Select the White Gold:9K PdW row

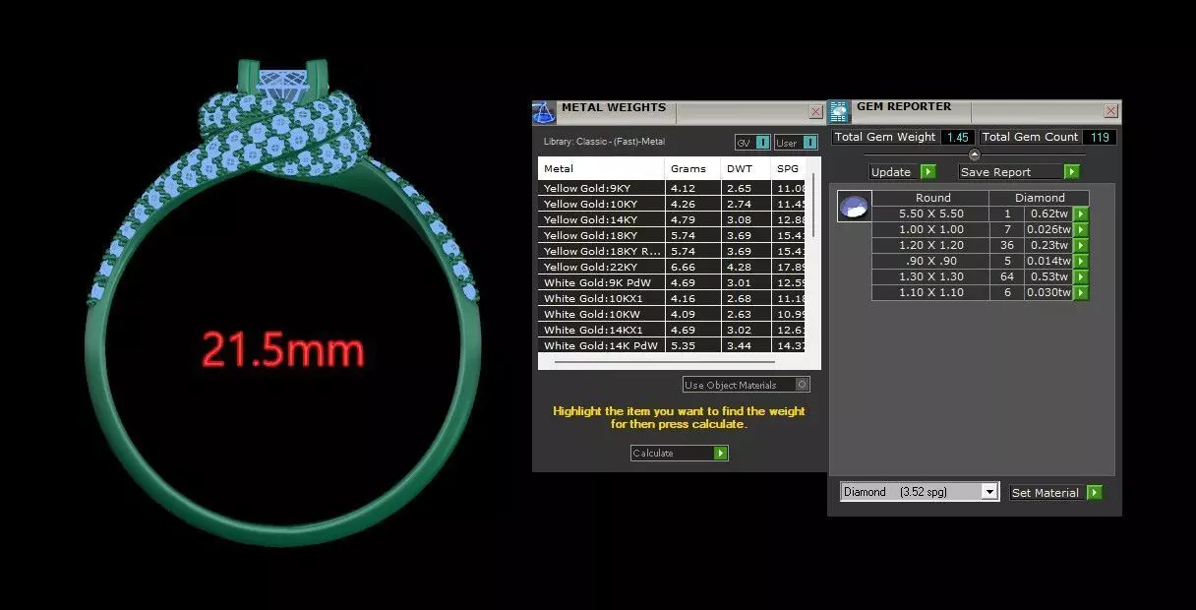671,282
